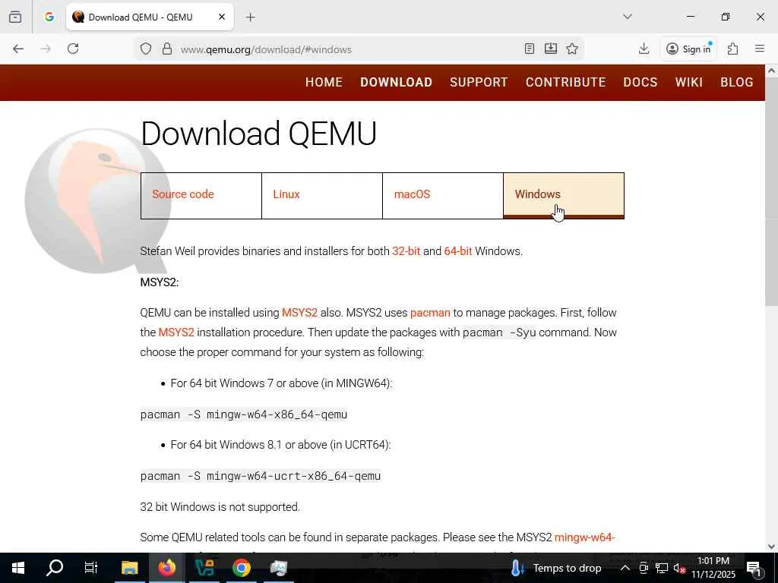Image resolution: width=778 pixels, height=583 pixels.
Task: Click Sign in account button
Action: point(688,49)
